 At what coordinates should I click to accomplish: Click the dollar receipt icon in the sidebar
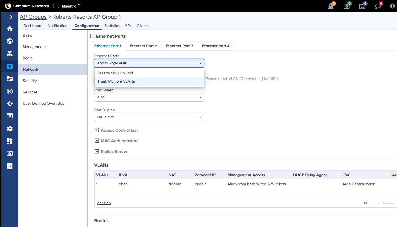(10, 166)
